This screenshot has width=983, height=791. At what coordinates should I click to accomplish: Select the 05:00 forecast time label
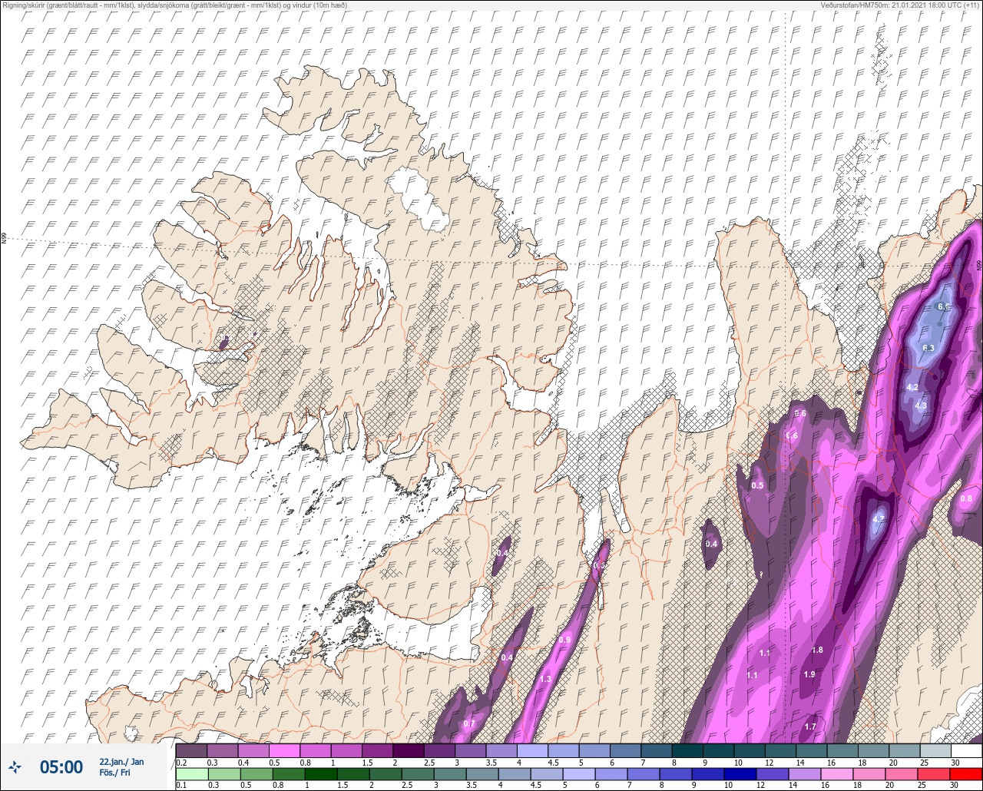point(61,766)
